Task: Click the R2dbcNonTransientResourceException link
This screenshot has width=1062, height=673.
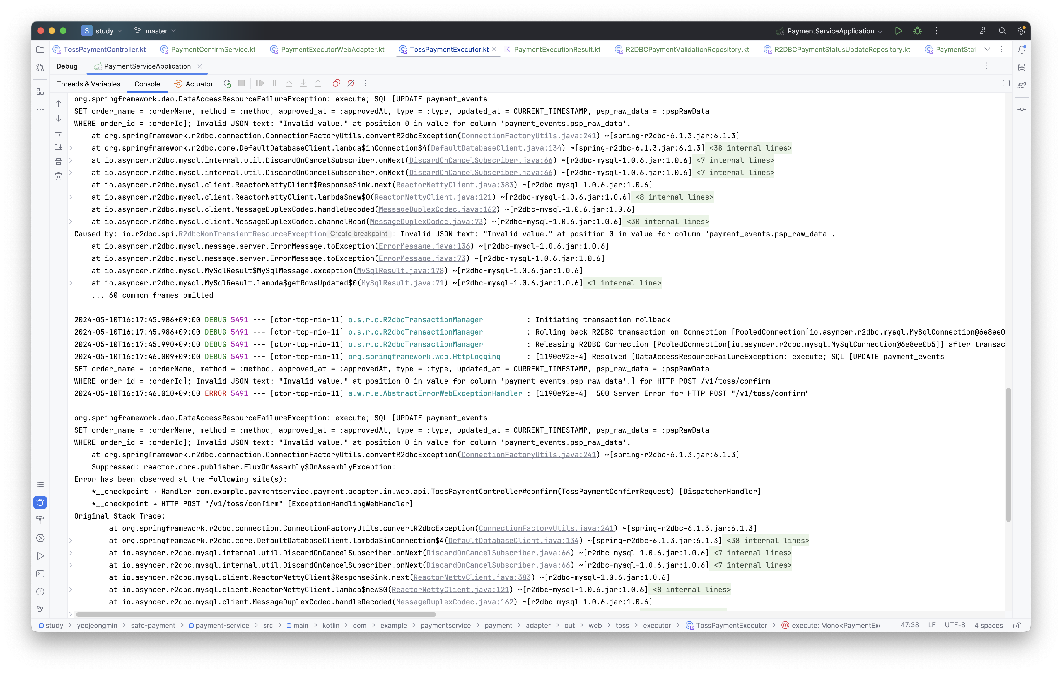Action: [252, 234]
